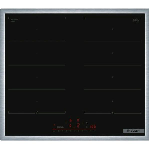Tap the top-right cooking zone cross marker

click(112, 29)
